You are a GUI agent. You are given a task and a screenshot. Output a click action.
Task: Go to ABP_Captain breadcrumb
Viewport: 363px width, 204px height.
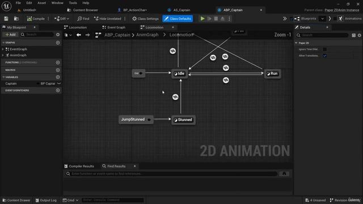[117, 35]
